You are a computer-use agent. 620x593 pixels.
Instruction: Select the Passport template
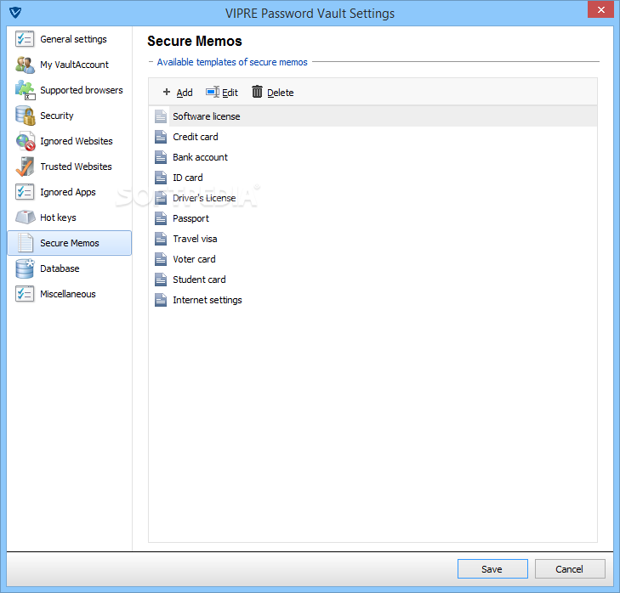[373, 218]
